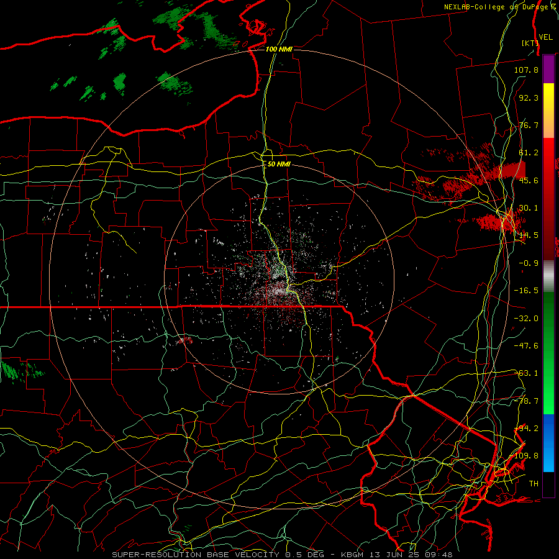Select the -78.7 legend value
This screenshot has height=559, width=559.
(526, 401)
